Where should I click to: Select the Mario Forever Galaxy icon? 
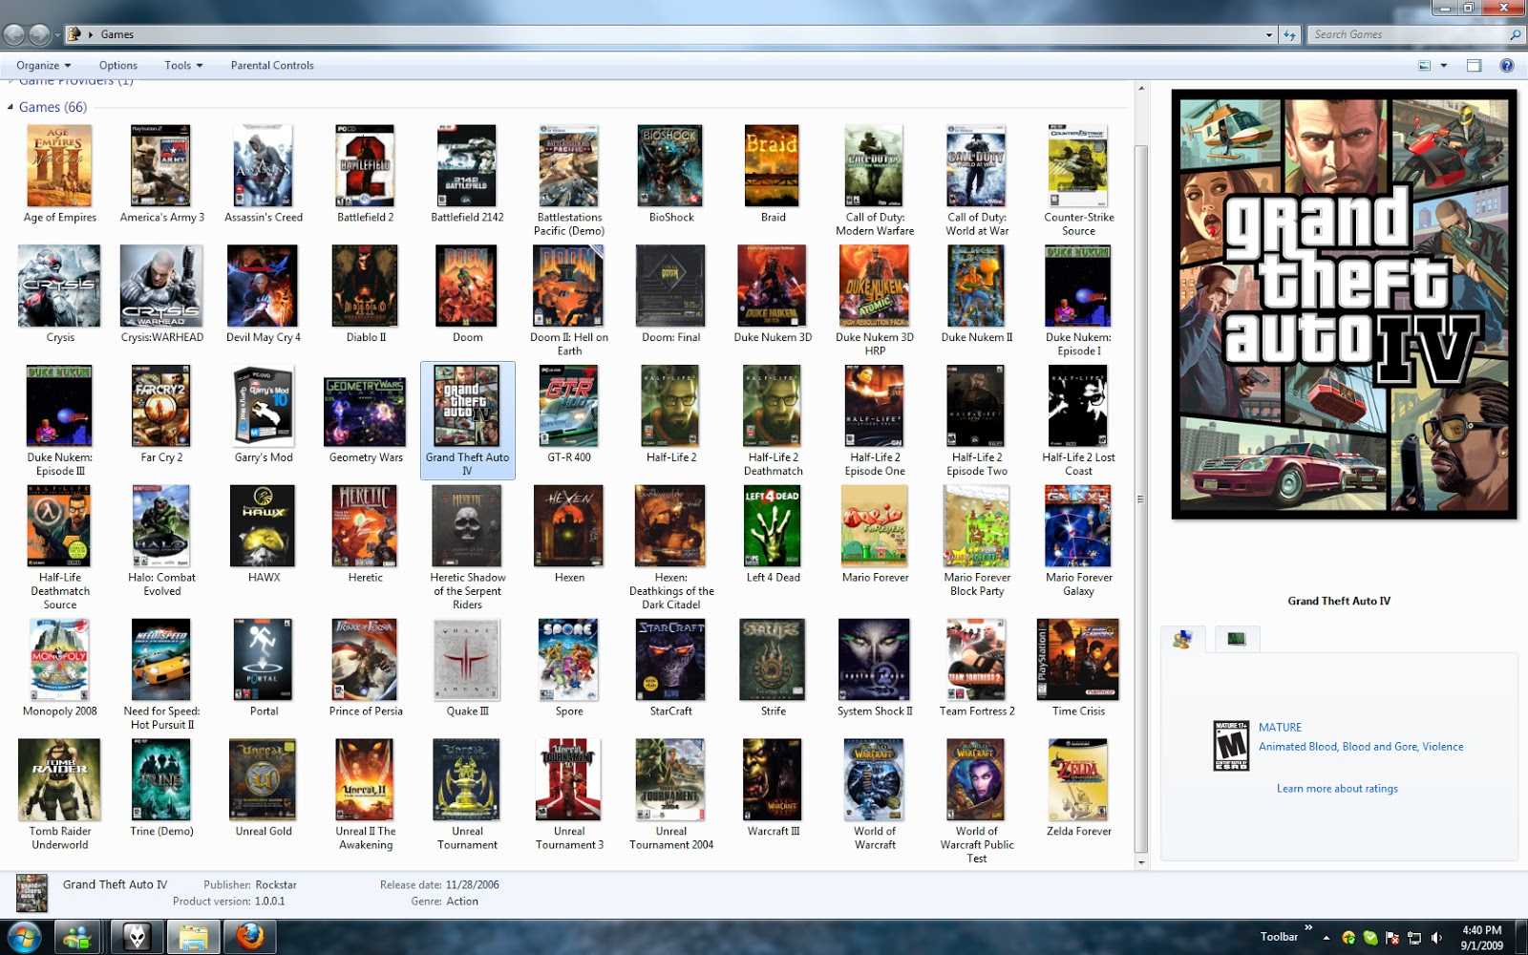coord(1078,526)
